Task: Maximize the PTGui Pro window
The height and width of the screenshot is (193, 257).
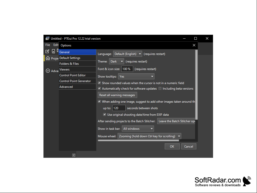Action: (196, 38)
